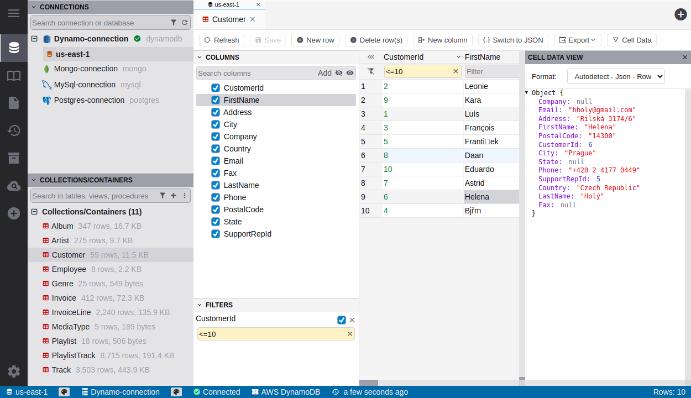This screenshot has height=398, width=691.
Task: Open settings gear in sidebar
Action: pos(14,371)
